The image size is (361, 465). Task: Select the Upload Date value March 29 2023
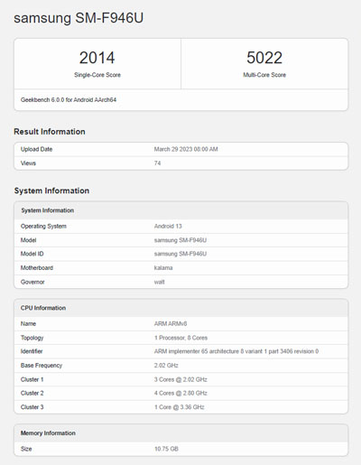[x=186, y=149]
